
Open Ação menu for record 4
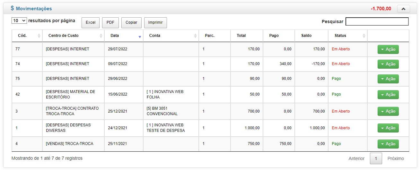[388, 144]
